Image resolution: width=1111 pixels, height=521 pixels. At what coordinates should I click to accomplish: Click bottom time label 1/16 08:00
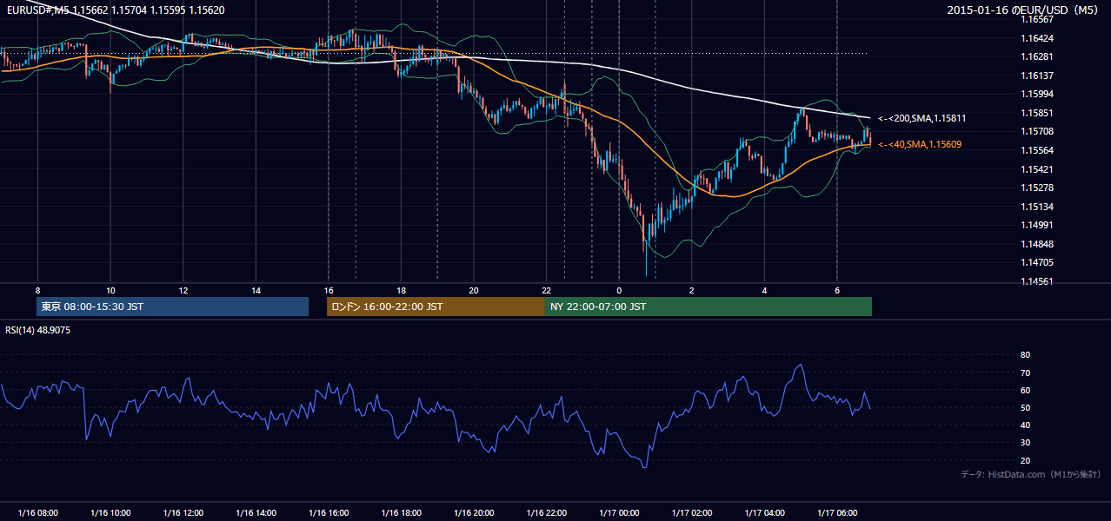37,513
